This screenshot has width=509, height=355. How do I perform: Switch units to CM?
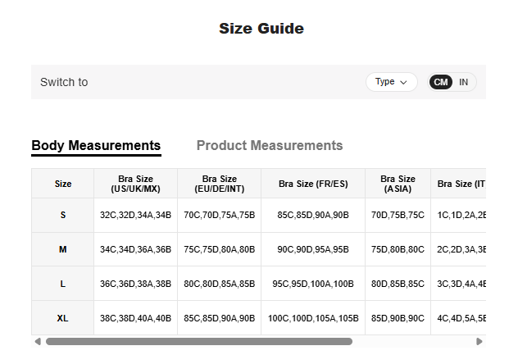[x=441, y=82]
